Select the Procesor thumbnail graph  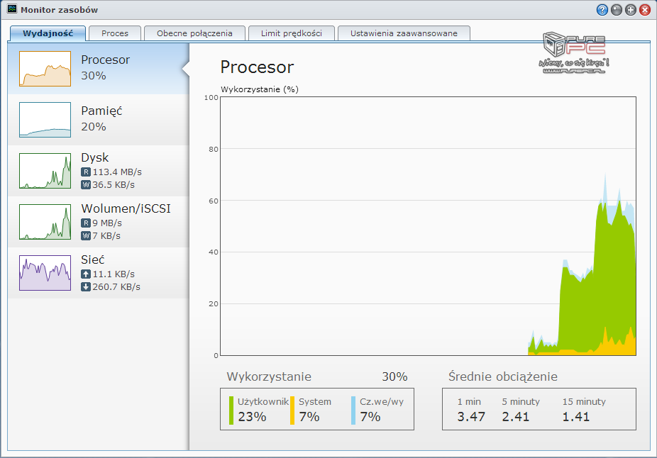45,69
